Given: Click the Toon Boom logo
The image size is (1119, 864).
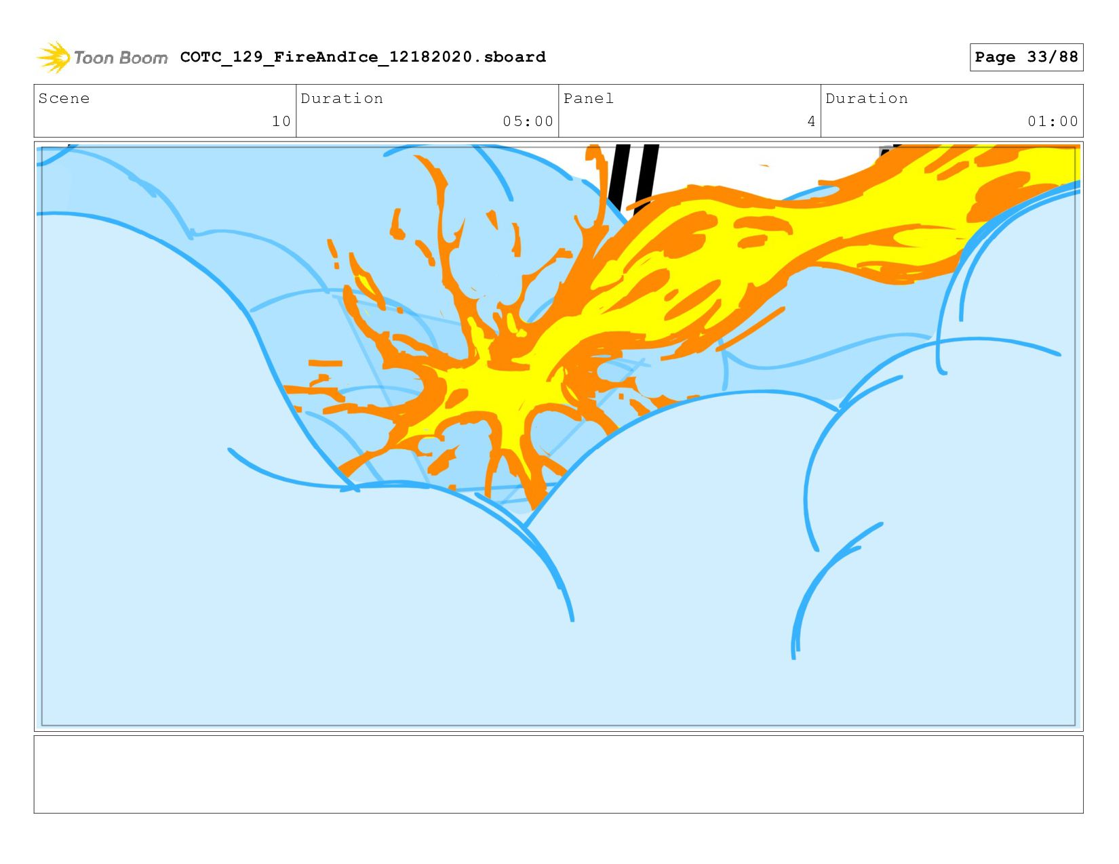Looking at the screenshot, I should (x=102, y=58).
